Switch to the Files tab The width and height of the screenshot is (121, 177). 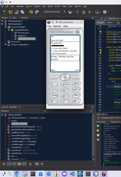click(x=14, y=18)
